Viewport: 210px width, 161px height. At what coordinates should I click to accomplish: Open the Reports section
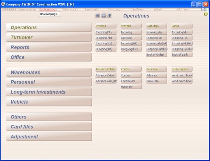click(x=49, y=47)
